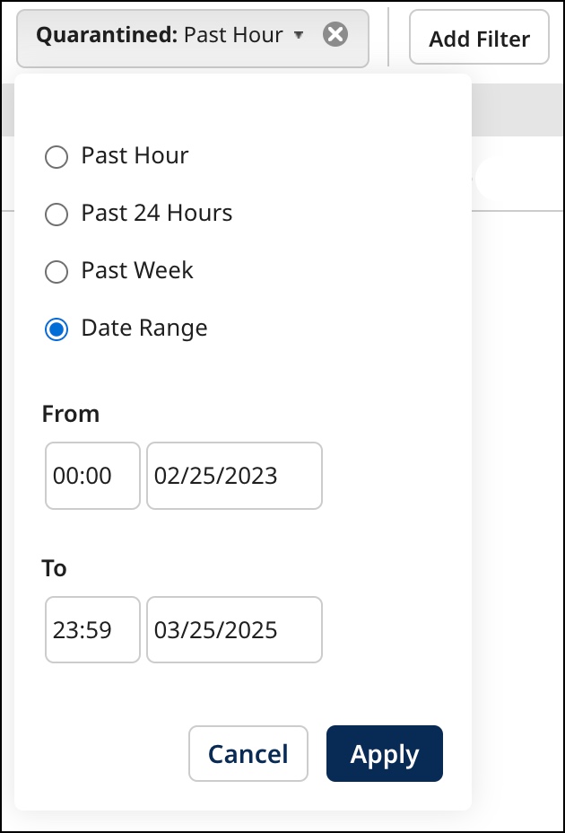This screenshot has width=565, height=833.
Task: Click the Add Filter button
Action: [479, 38]
